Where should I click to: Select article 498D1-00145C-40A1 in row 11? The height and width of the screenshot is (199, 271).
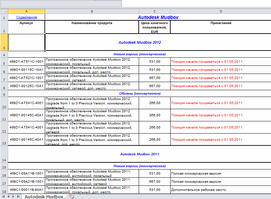click(26, 115)
